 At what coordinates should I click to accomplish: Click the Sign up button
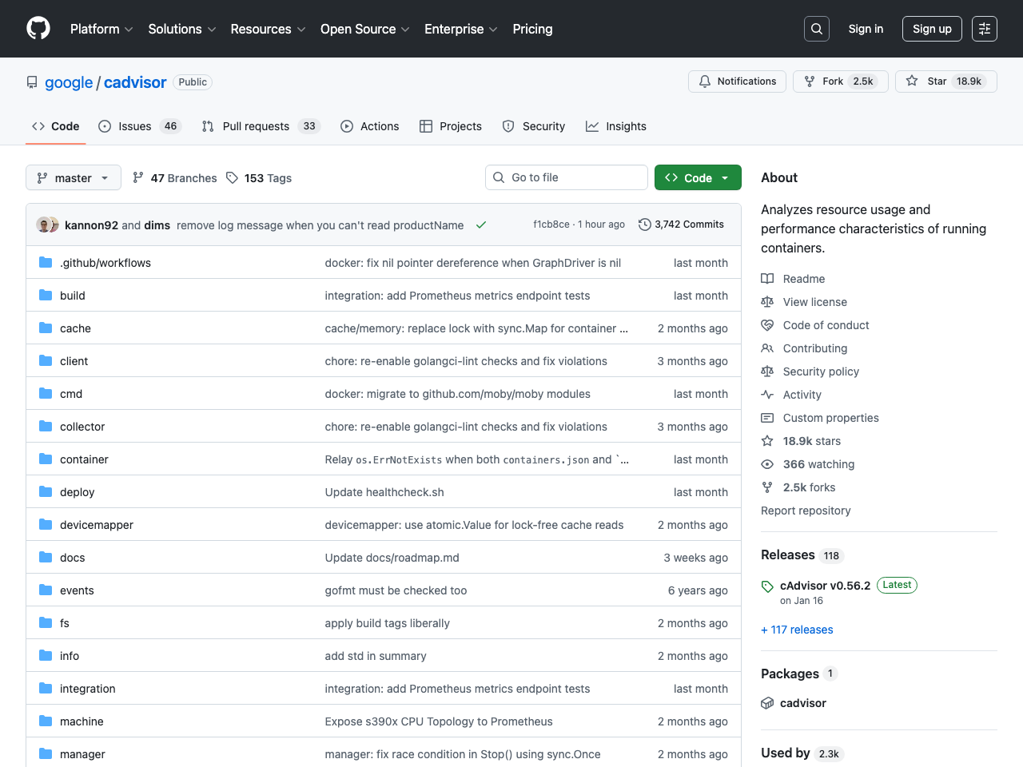click(932, 28)
